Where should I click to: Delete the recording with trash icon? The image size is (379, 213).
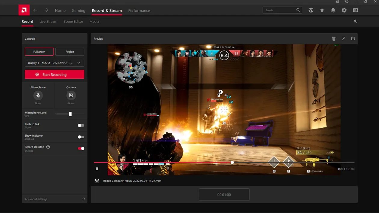[x=334, y=39]
